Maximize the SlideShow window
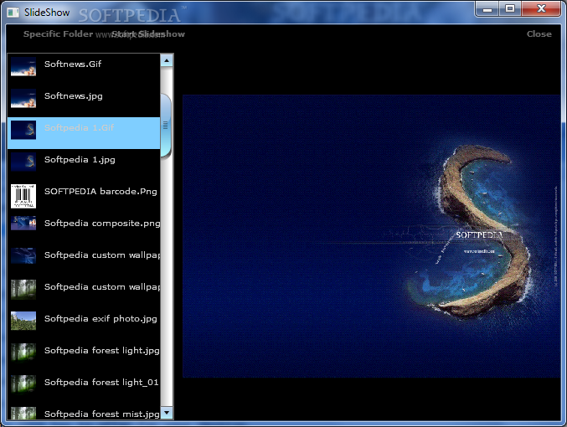 (x=510, y=8)
